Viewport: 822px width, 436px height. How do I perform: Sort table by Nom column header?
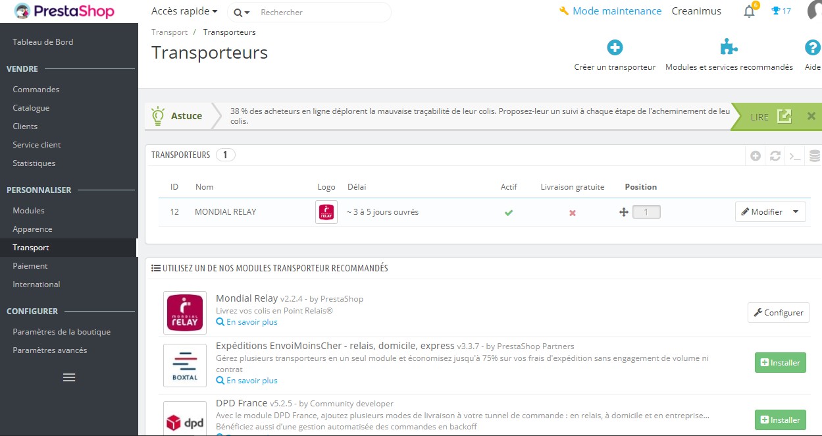[x=204, y=187]
